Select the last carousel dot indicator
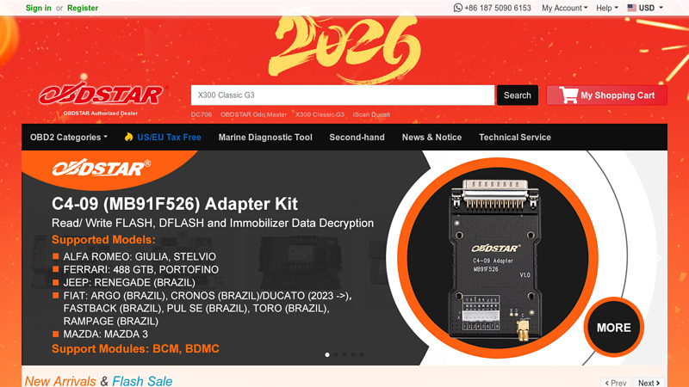This screenshot has width=689, height=387. click(x=362, y=354)
